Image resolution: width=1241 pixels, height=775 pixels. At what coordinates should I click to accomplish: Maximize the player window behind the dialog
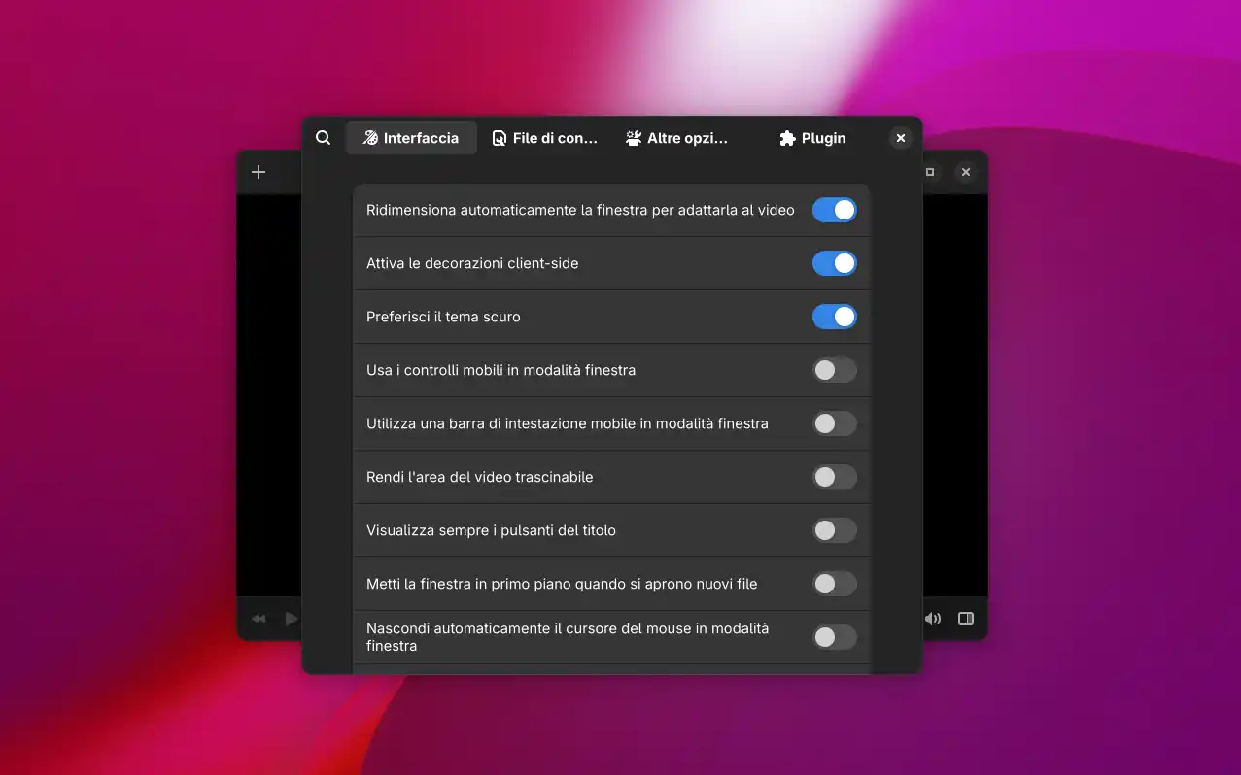tap(930, 172)
